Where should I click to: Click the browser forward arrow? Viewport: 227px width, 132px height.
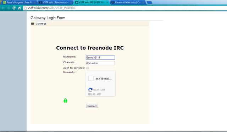(9, 8)
